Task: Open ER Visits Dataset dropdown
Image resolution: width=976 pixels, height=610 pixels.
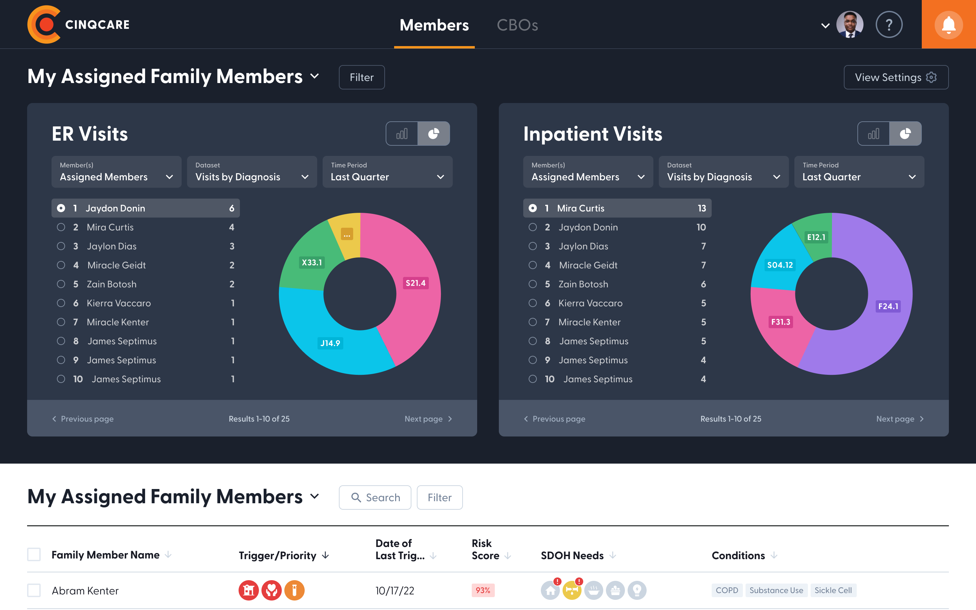Action: (x=252, y=172)
